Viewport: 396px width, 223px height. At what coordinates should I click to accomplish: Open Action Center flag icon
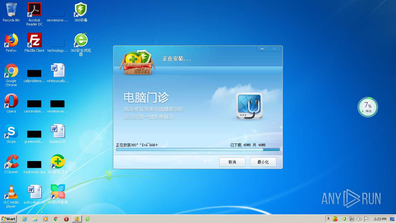pyautogui.click(x=367, y=219)
